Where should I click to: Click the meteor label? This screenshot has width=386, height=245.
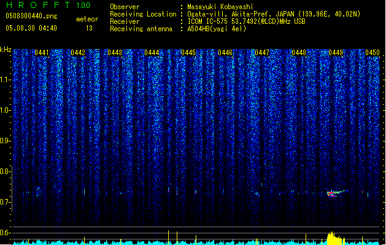tap(87, 19)
